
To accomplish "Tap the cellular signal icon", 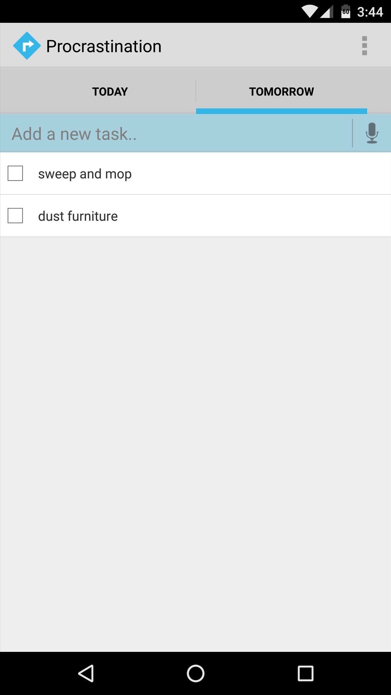I will click(327, 12).
